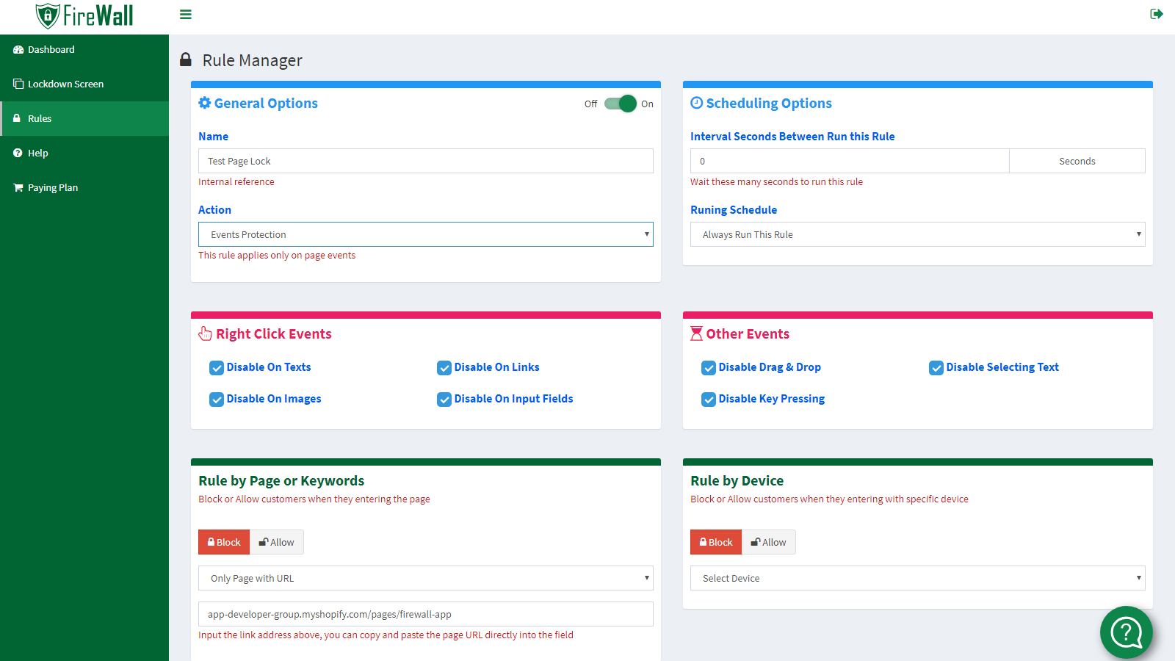Click the clock icon beside Scheduling Options
The image size is (1175, 661).
[x=696, y=103]
